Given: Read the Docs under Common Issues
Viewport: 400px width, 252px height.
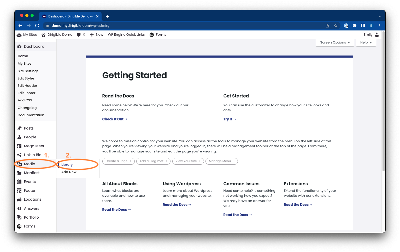Looking at the screenshot, I should (238, 215).
